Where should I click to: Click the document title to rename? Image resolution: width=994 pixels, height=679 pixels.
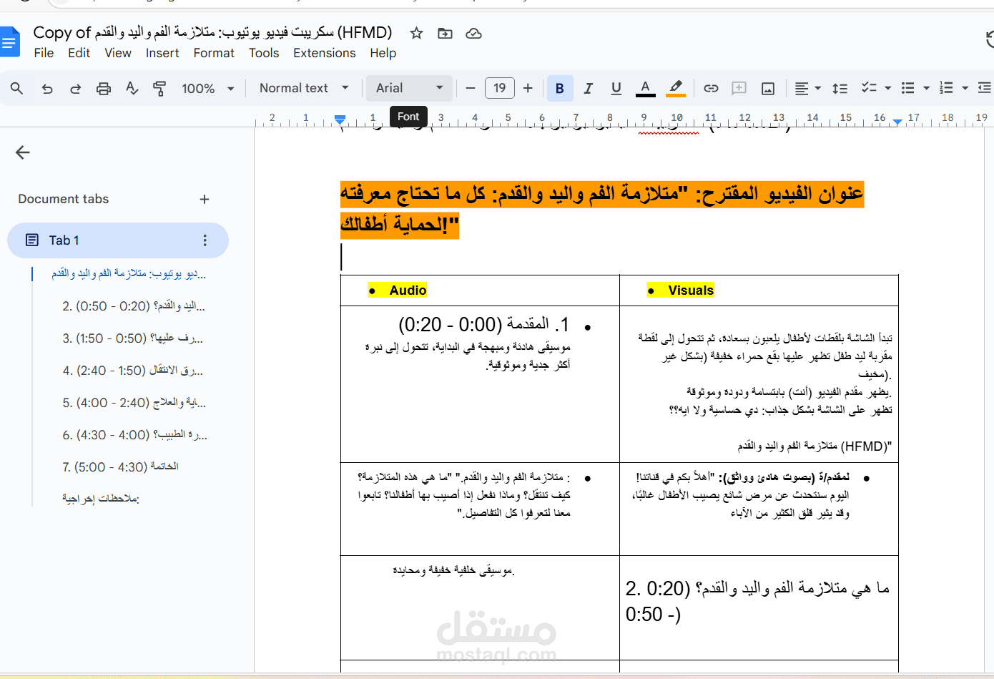(x=212, y=32)
